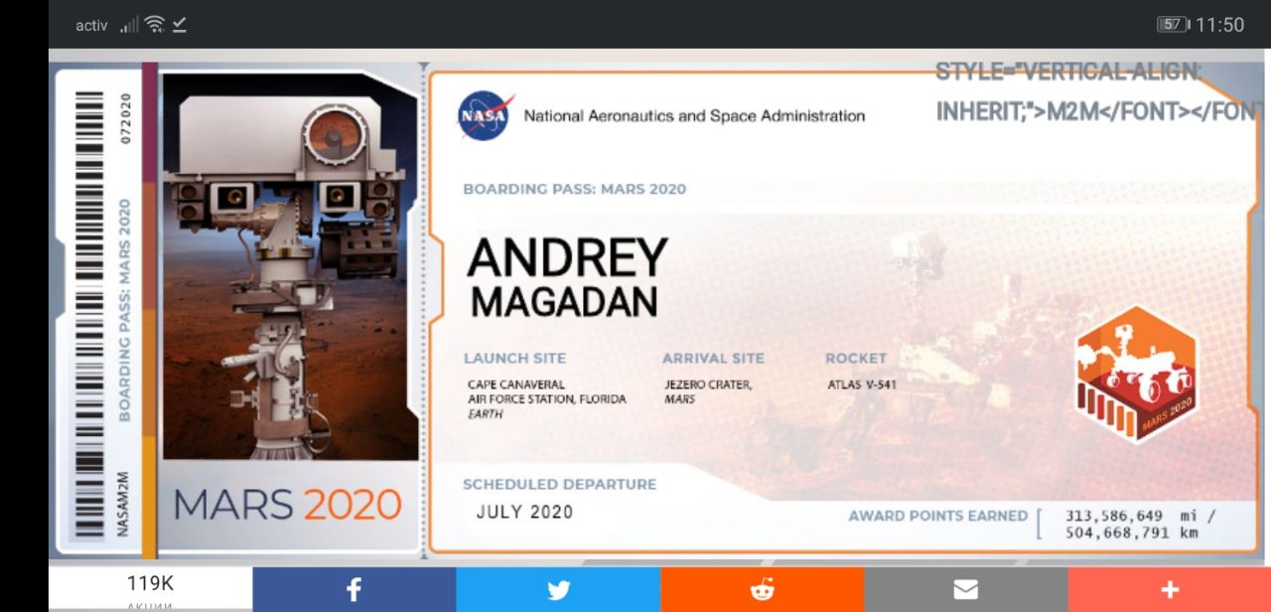1271x612 pixels.
Task: Share the boarding pass on Facebook
Action: (x=354, y=589)
